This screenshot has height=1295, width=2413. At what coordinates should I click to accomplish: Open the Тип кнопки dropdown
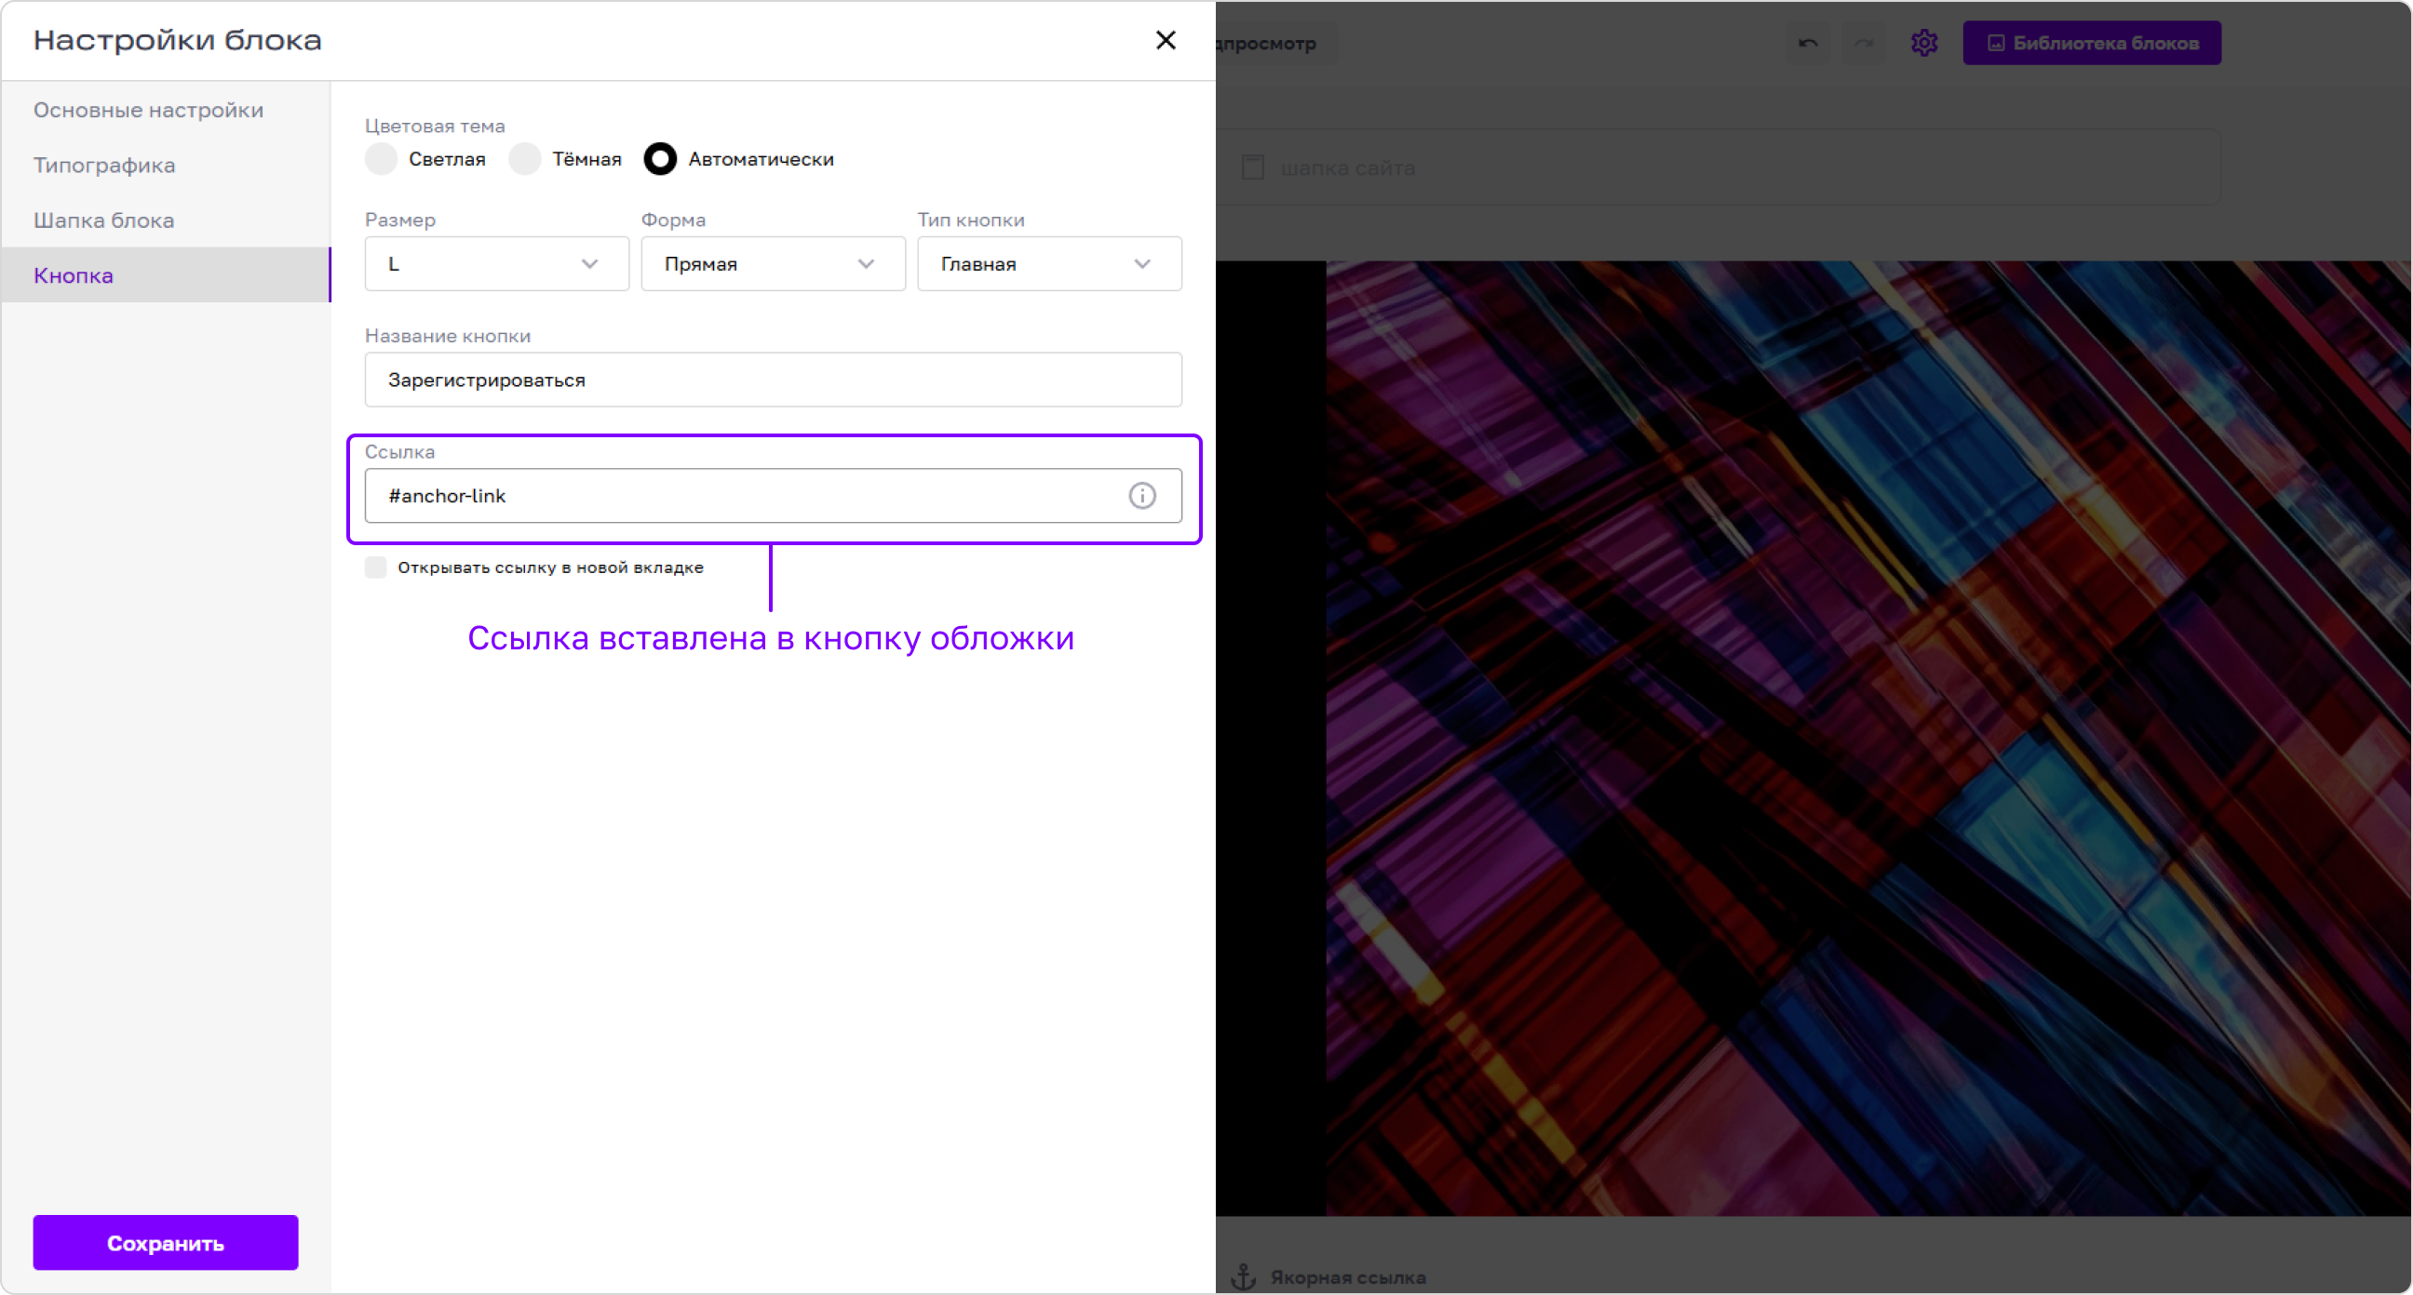[1049, 264]
